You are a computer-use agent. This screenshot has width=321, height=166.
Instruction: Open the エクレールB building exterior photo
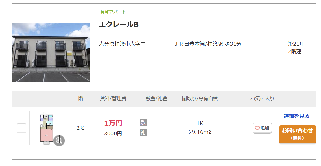51,52
